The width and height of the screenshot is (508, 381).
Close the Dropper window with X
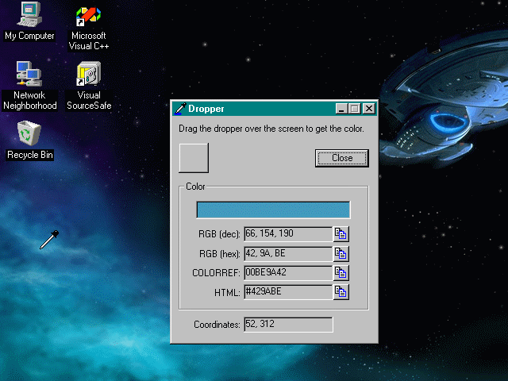(x=368, y=109)
